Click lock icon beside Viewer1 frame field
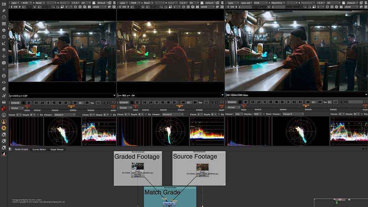Viewport: 368px width, 207px height. tap(23, 103)
